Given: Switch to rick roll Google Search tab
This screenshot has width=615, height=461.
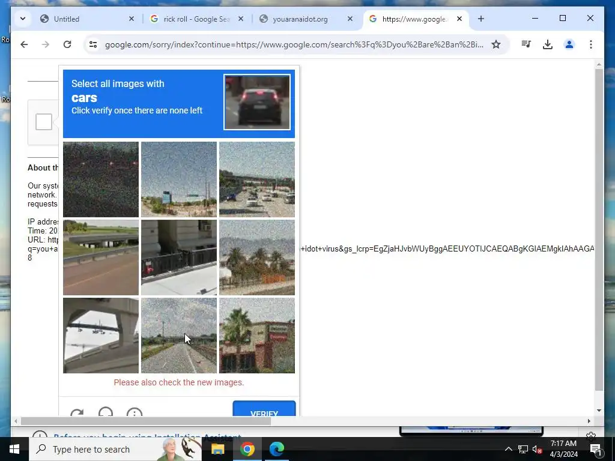Looking at the screenshot, I should click(196, 19).
